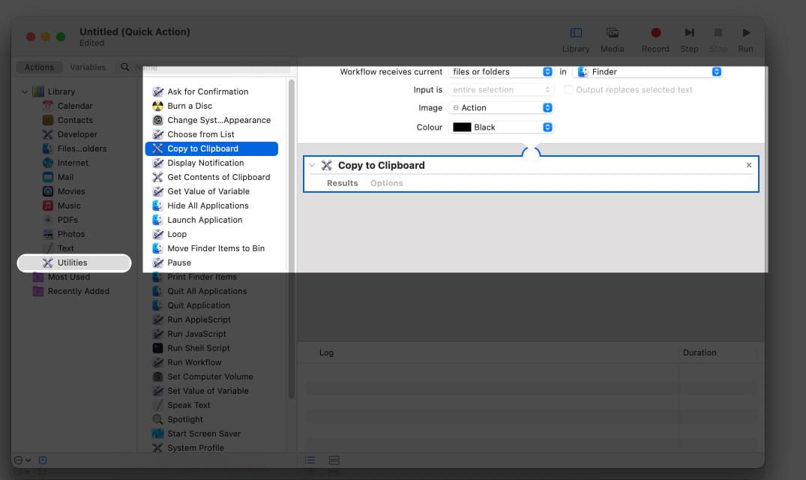Image resolution: width=806 pixels, height=480 pixels.
Task: Select System Profile action
Action: [196, 448]
